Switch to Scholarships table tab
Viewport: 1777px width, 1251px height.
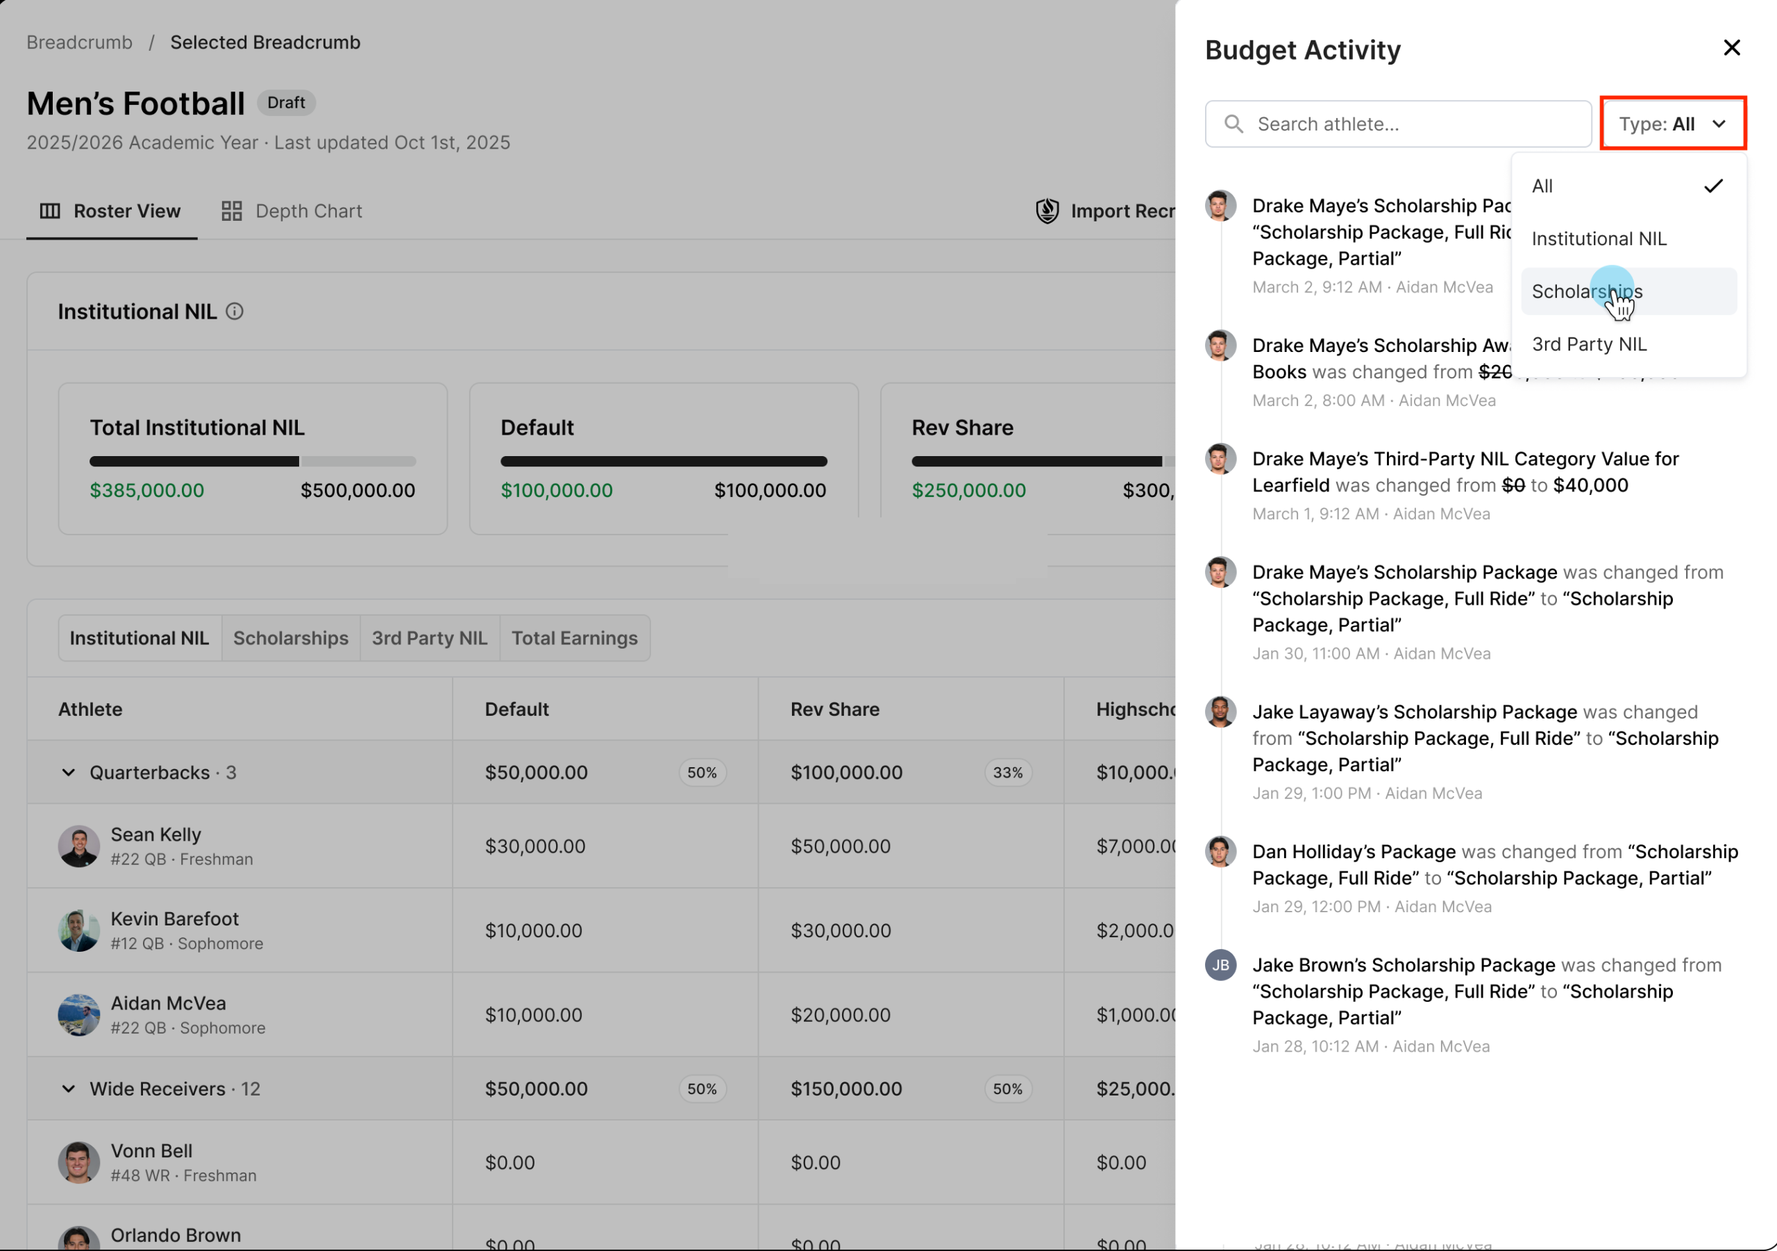[x=290, y=638]
